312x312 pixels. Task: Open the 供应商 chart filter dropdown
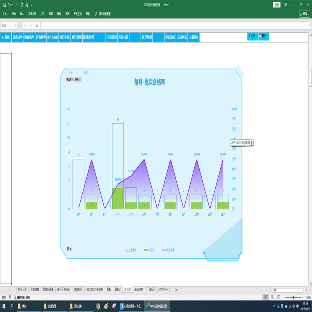tap(70, 79)
